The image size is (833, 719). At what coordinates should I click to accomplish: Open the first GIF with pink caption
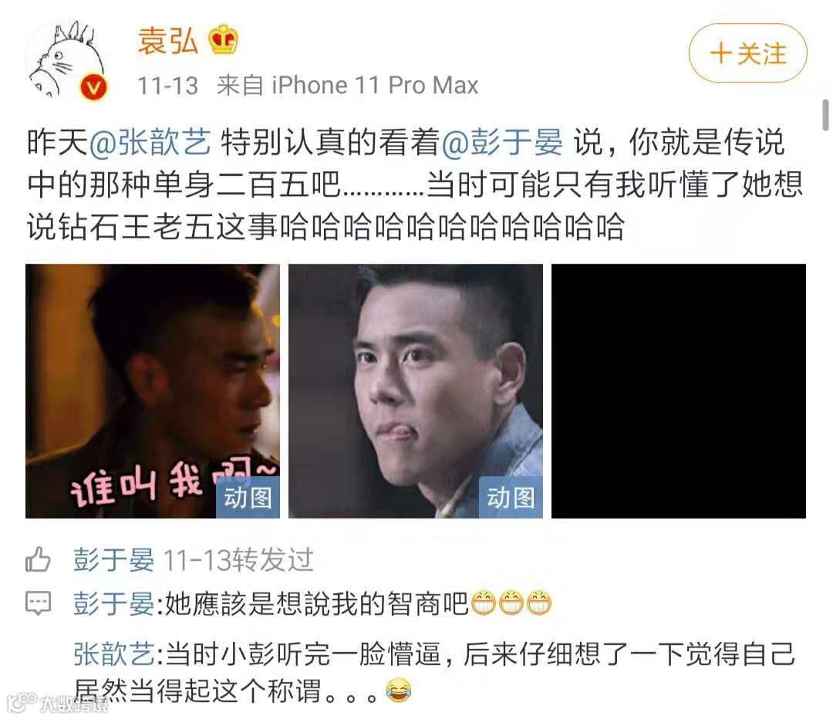coord(153,391)
